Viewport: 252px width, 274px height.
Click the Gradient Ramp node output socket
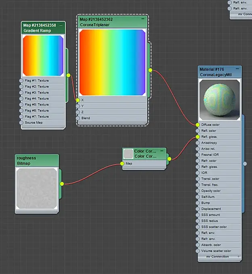(x=68, y=75)
